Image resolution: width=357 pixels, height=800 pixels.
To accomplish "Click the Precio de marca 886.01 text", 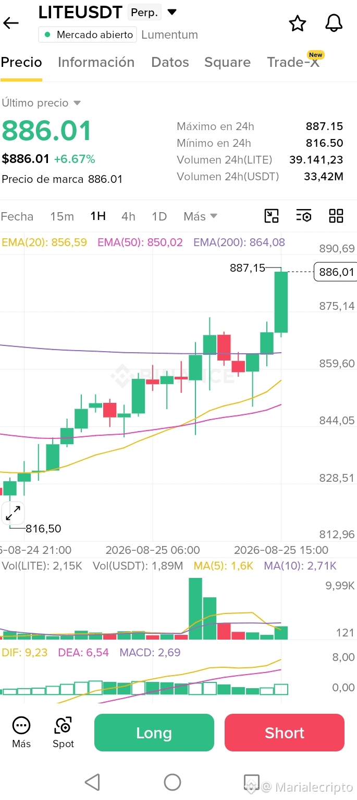I will coord(62,179).
